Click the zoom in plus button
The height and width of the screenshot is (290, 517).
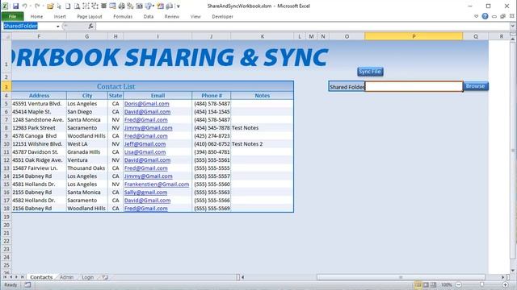(x=505, y=284)
